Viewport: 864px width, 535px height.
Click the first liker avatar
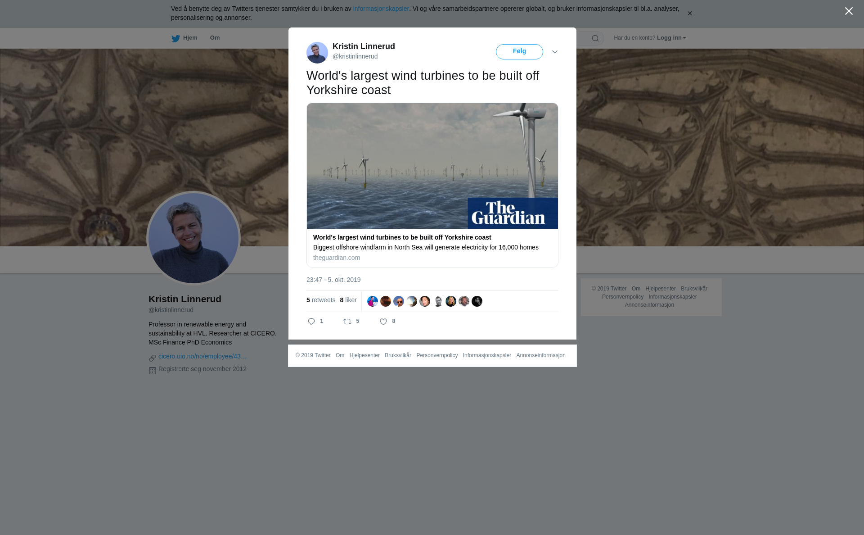373,301
